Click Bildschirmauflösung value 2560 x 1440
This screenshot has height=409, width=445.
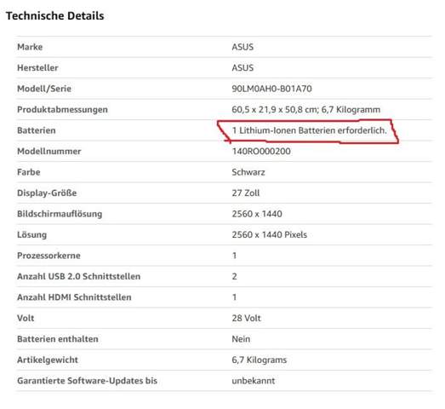[x=257, y=214]
